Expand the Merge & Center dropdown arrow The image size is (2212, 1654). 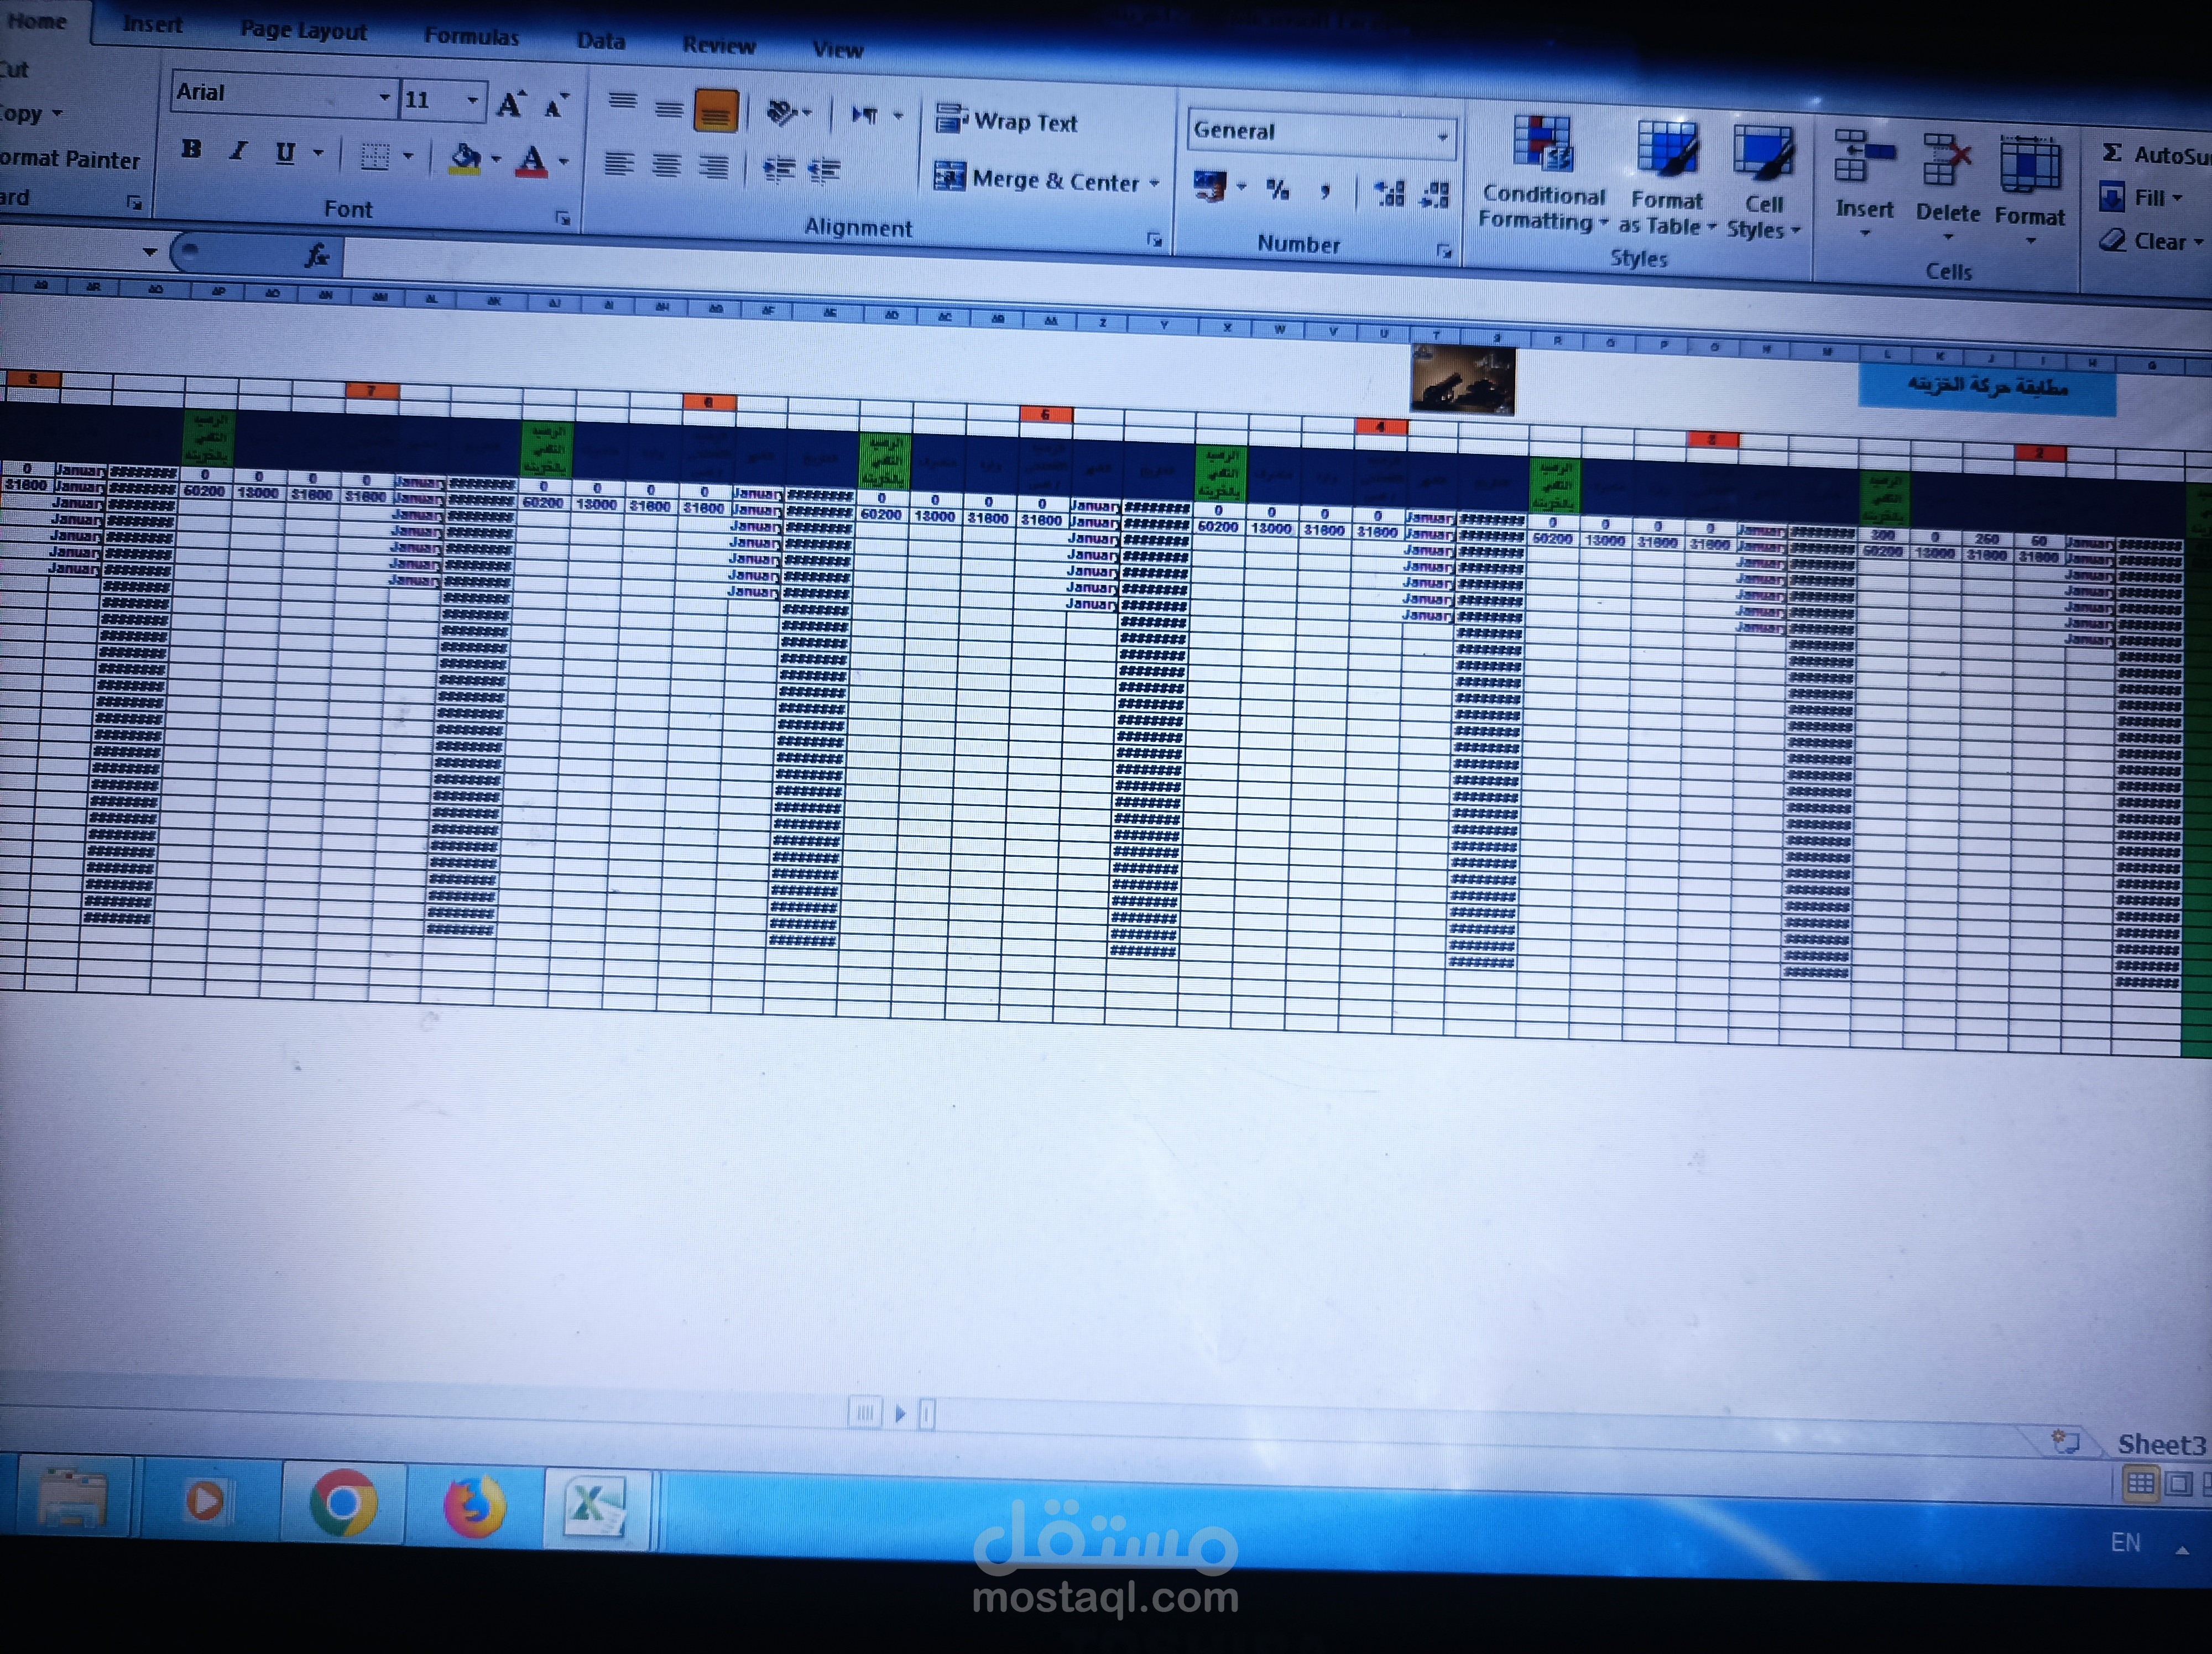pyautogui.click(x=1154, y=184)
